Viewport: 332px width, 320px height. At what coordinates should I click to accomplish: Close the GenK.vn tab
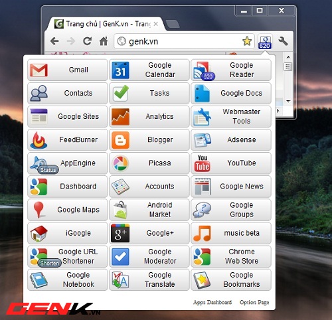pos(156,24)
